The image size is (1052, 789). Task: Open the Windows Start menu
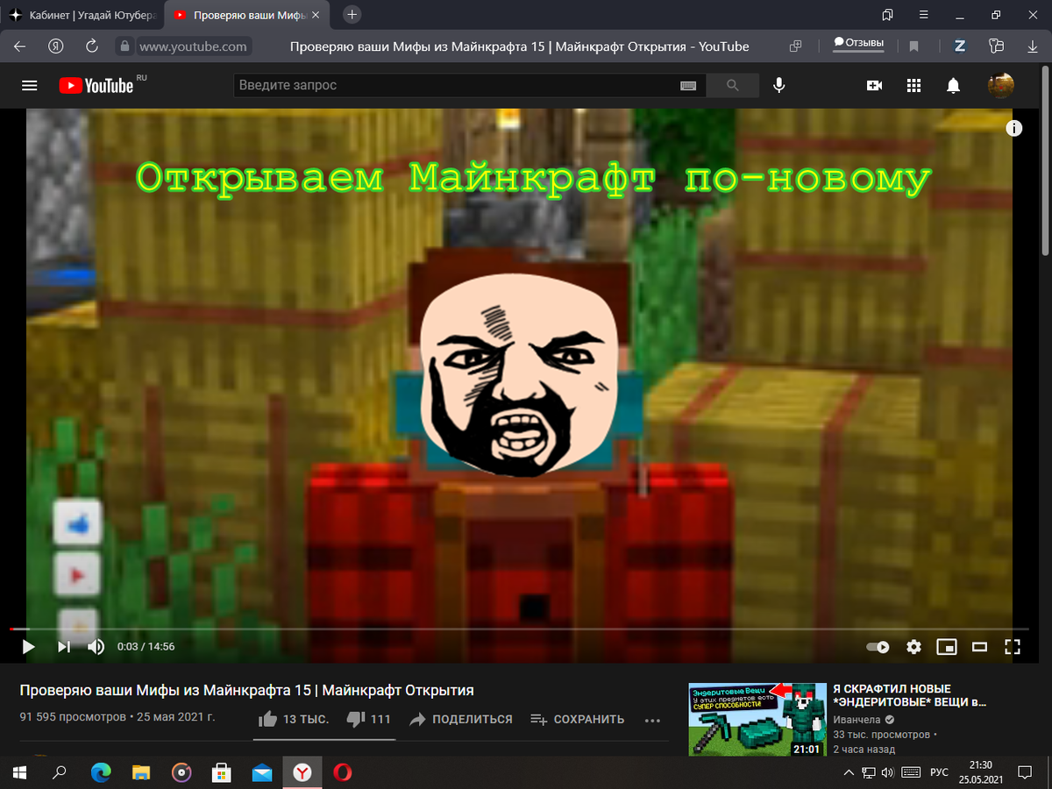coord(18,772)
